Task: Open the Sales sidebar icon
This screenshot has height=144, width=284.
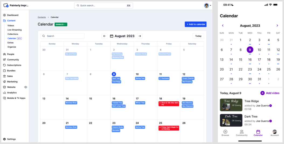Action: [x=5, y=76]
